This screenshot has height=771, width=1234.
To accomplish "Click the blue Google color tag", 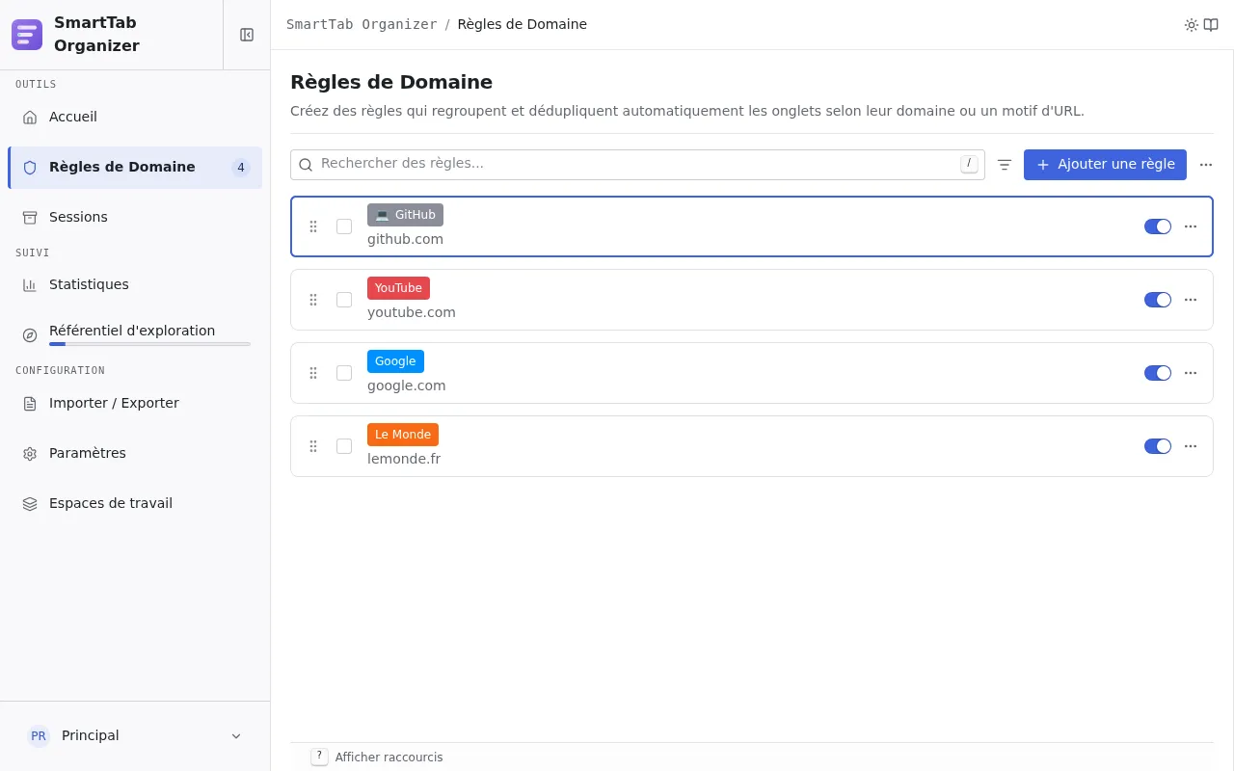I will 395,361.
